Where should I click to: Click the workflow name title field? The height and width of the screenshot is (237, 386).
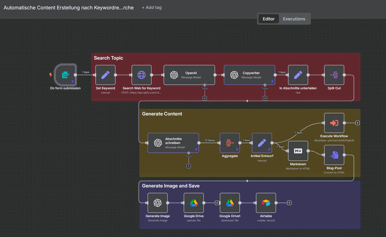point(69,7)
